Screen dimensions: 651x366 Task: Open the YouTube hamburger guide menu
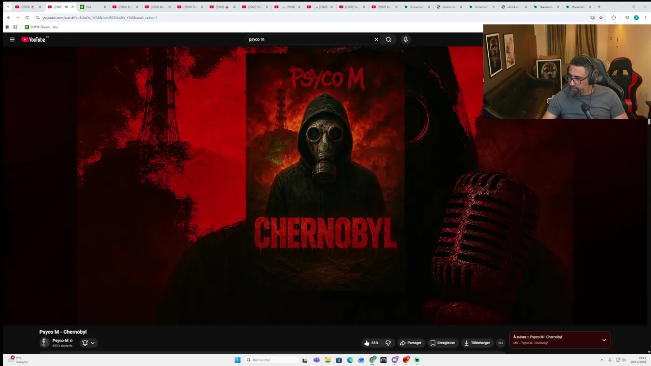tap(12, 39)
